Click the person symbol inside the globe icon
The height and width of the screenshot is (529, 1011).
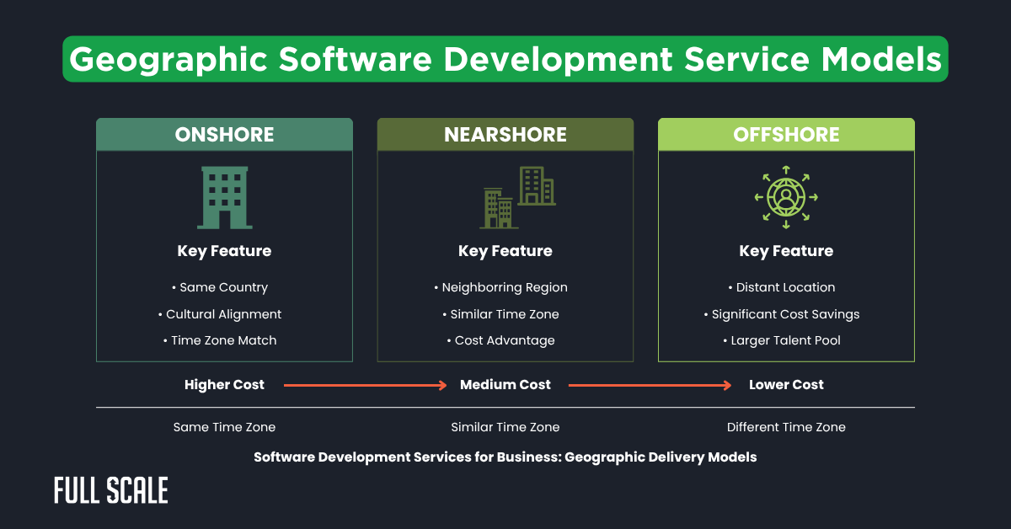tap(786, 196)
